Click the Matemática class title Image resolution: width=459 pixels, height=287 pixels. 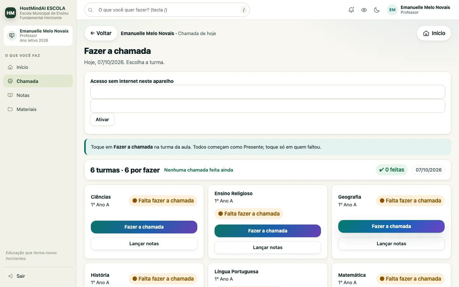coord(352,275)
